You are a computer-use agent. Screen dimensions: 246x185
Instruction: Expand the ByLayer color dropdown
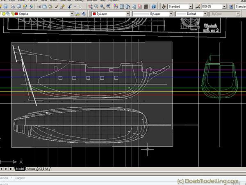(x=128, y=14)
